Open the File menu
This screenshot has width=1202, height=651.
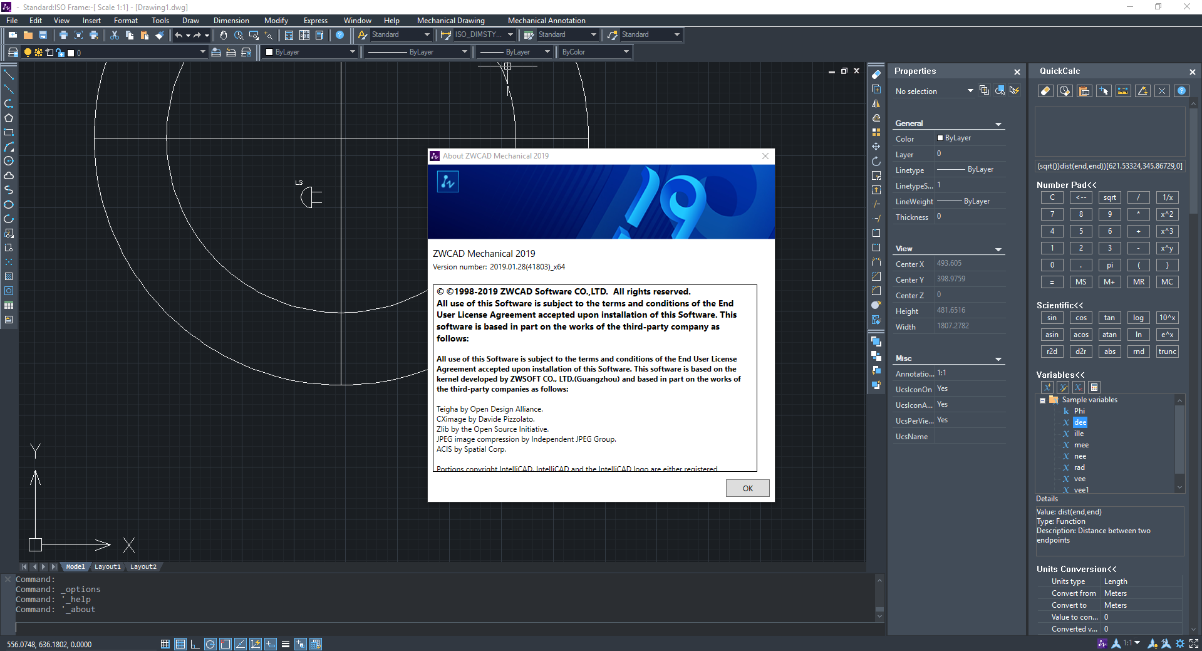point(12,21)
